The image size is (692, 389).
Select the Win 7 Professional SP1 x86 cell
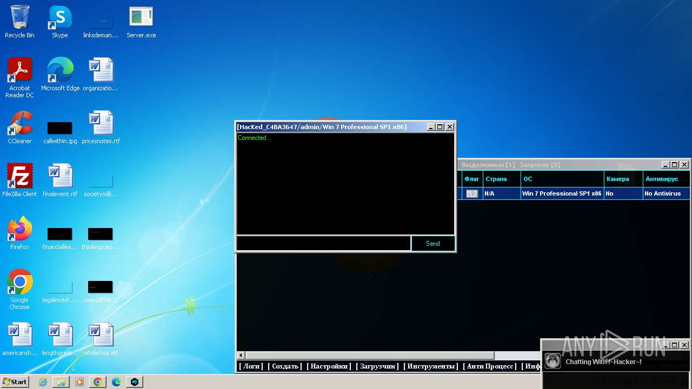point(562,193)
